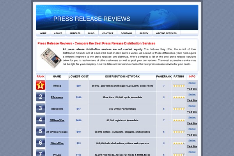The image size is (234, 156).
Task: Read the Review link for PRNewsWire
Action: [x=192, y=117]
